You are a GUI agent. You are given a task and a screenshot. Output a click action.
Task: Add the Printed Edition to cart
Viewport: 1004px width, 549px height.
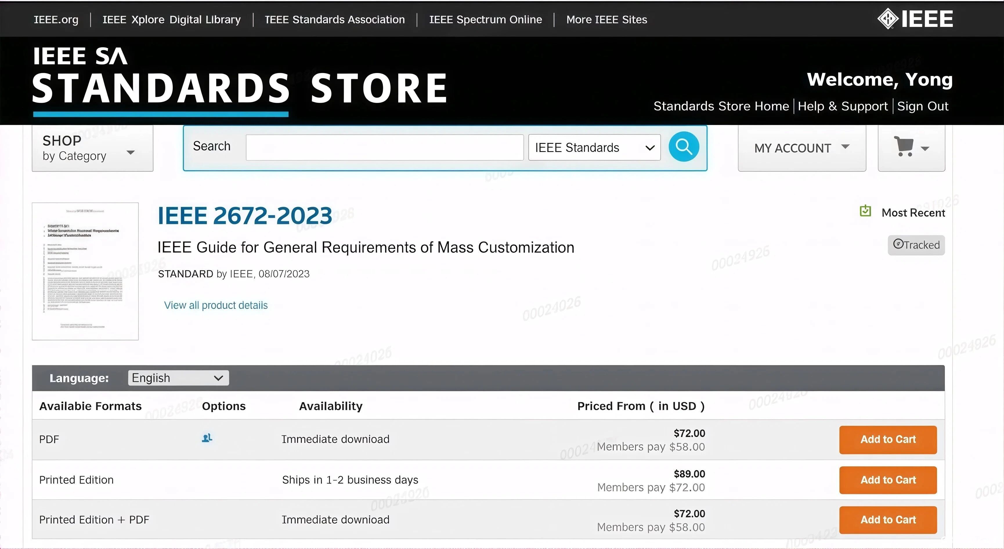click(x=887, y=480)
